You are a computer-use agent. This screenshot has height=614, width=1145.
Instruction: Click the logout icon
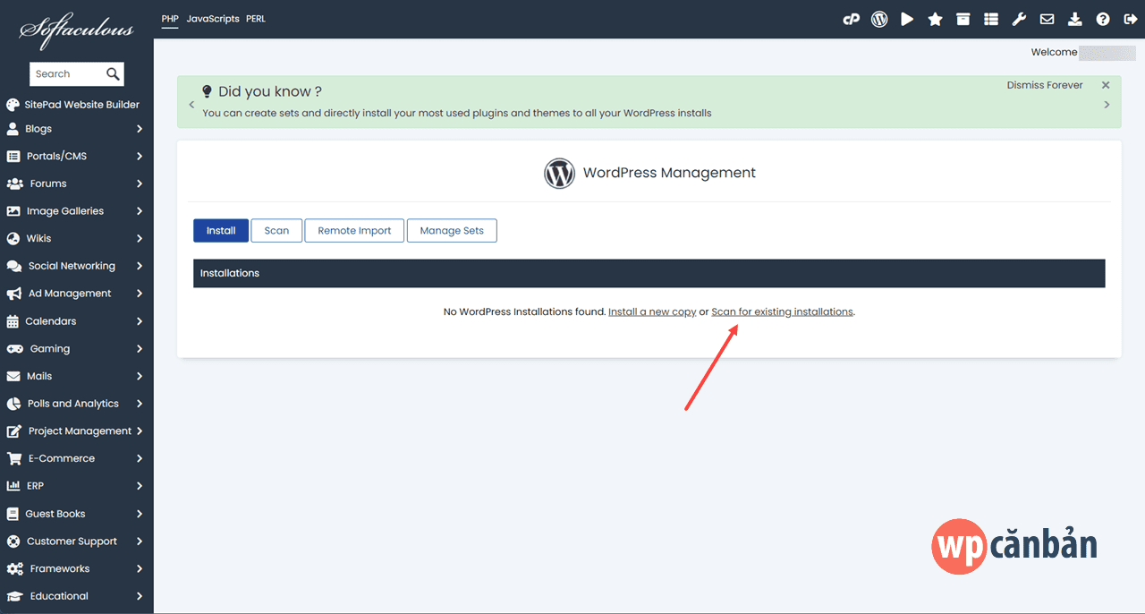pyautogui.click(x=1129, y=19)
